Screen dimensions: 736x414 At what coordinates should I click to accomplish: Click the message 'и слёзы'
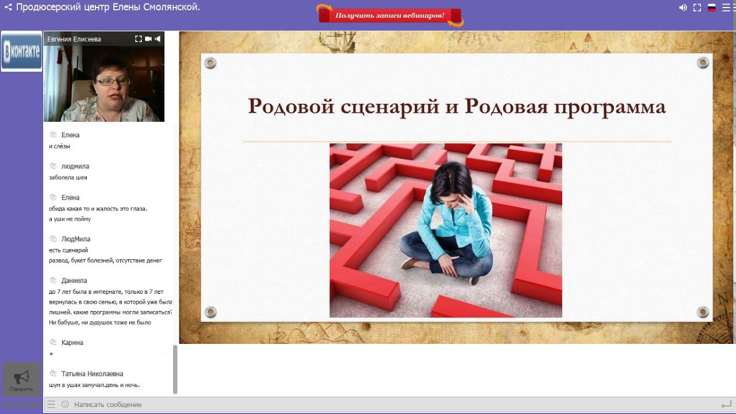coord(59,146)
